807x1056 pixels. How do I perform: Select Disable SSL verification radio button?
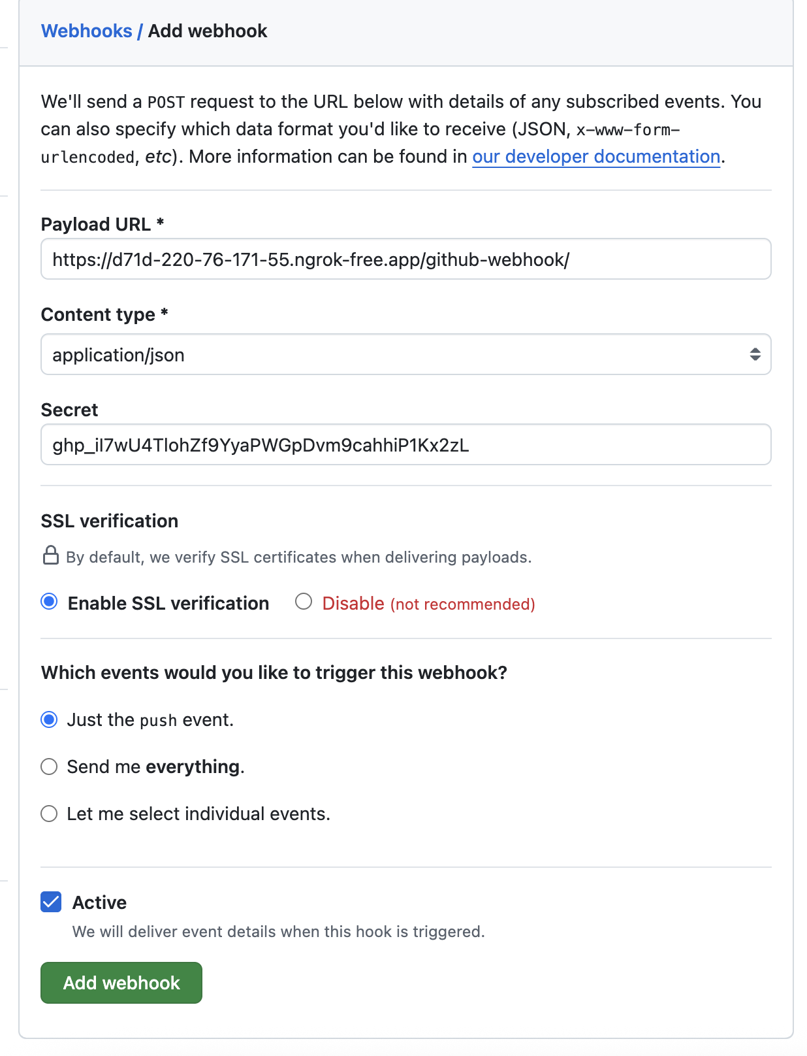[x=304, y=601]
